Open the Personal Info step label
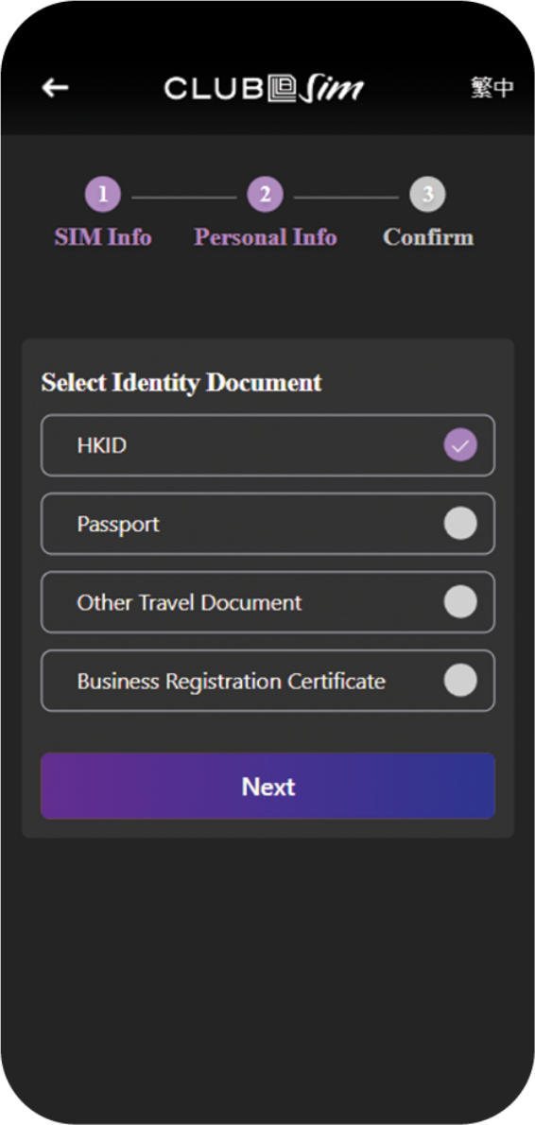This screenshot has height=1125, width=535. pos(266,237)
